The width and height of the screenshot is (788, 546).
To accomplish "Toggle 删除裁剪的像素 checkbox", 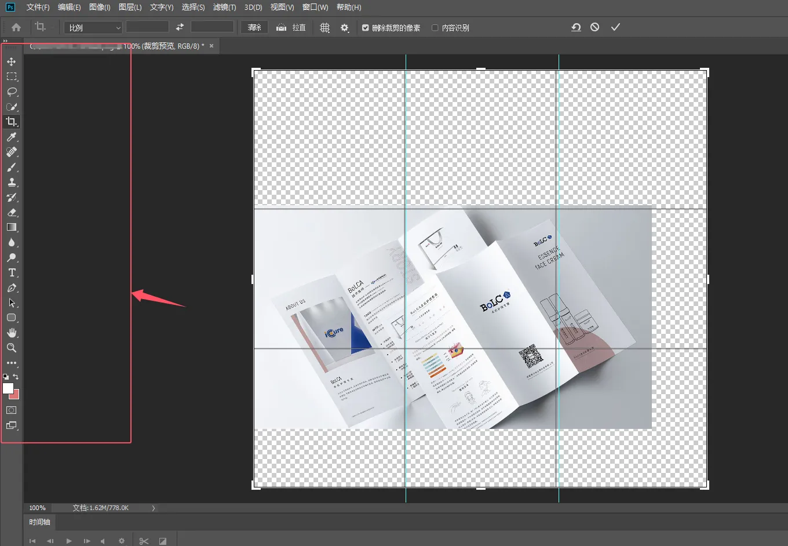I will click(365, 27).
